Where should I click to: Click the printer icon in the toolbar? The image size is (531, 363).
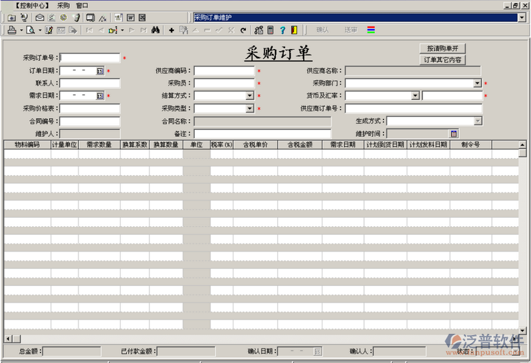click(11, 30)
